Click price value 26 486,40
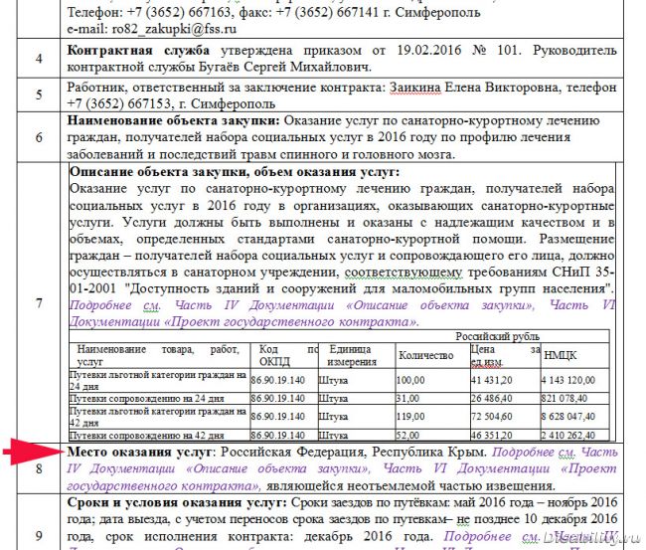Image resolution: width=646 pixels, height=550 pixels. pyautogui.click(x=492, y=399)
